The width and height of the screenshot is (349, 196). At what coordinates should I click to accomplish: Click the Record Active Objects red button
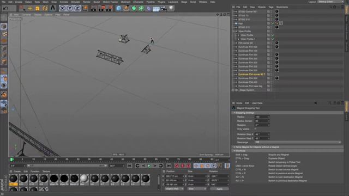point(177,166)
